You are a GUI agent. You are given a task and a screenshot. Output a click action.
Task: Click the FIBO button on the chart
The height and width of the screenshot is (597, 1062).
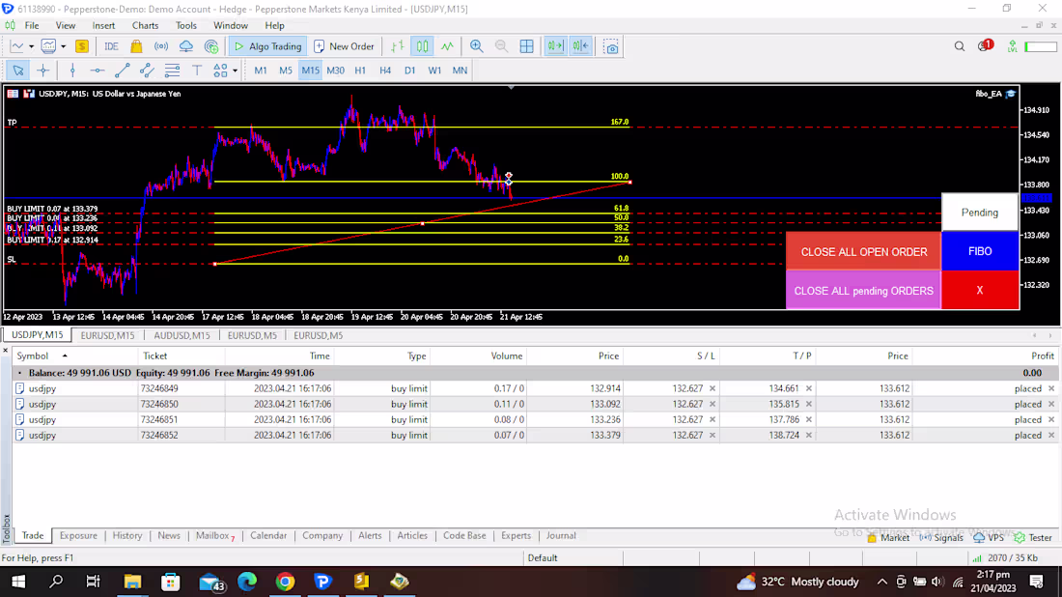coord(979,251)
